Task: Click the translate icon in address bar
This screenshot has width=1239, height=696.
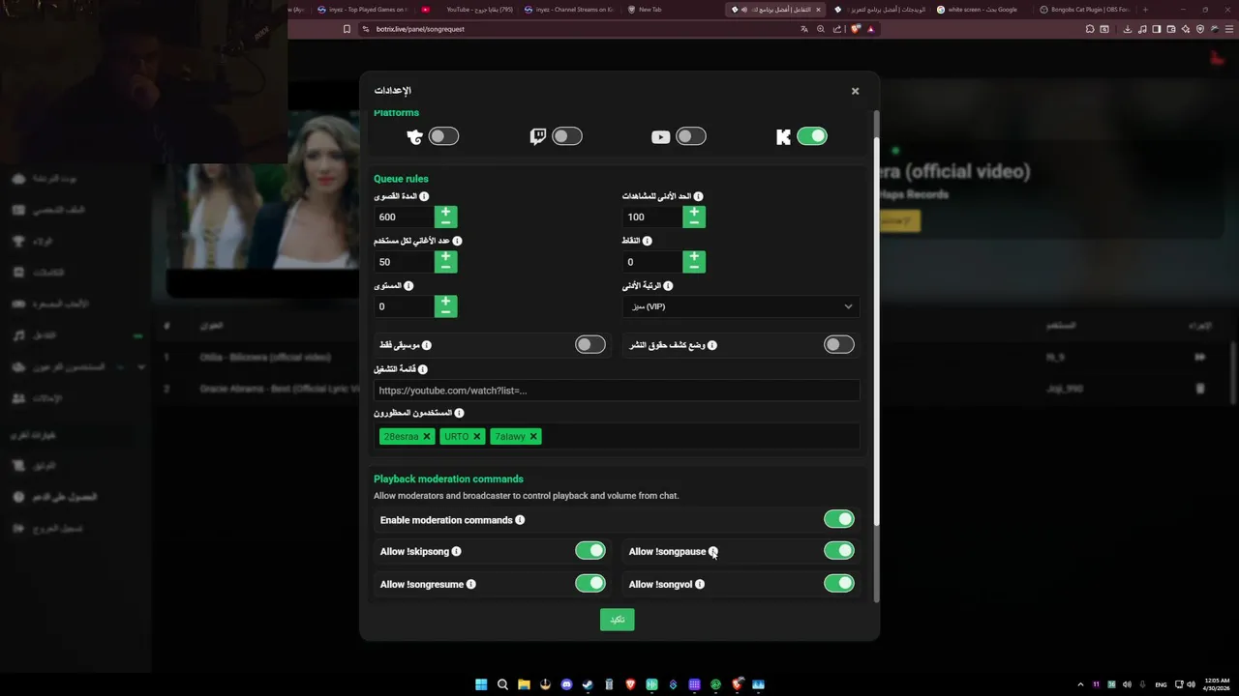Action: click(x=804, y=29)
